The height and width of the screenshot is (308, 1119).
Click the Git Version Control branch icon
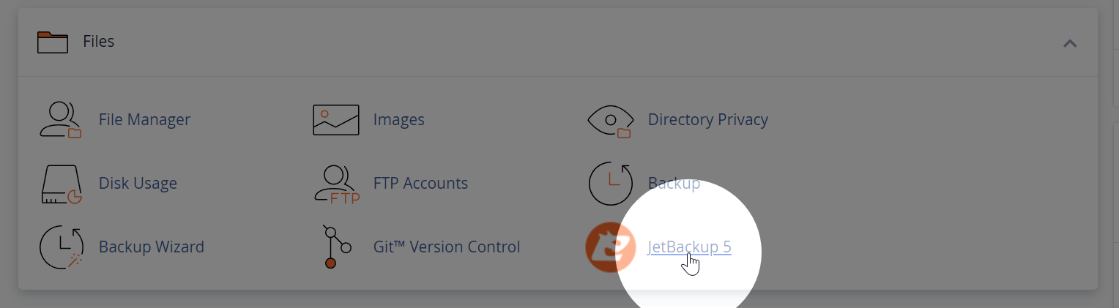336,247
